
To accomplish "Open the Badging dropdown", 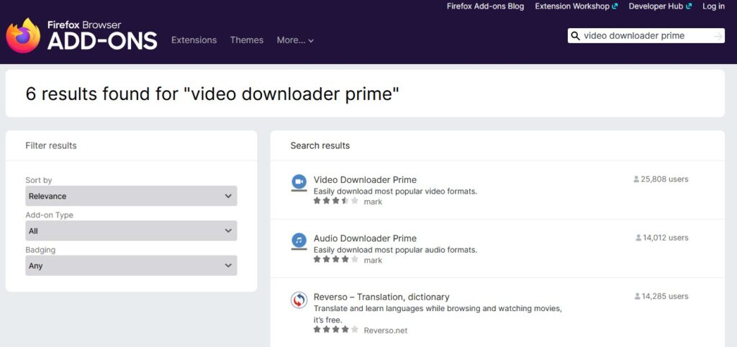I will [x=131, y=266].
